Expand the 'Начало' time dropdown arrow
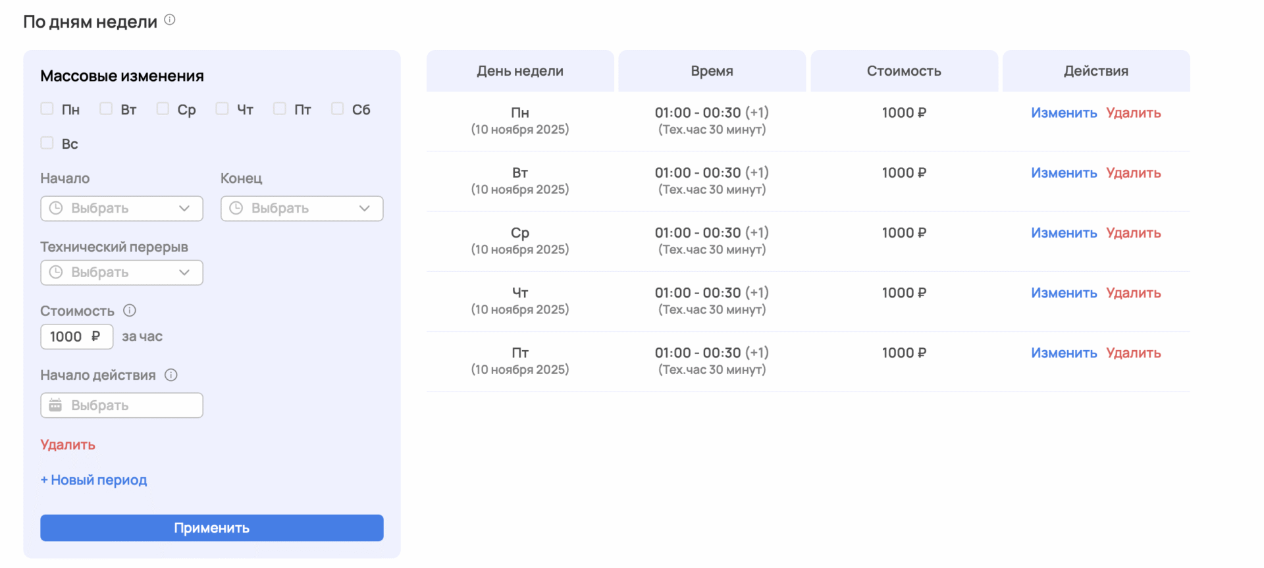Image resolution: width=1264 pixels, height=568 pixels. click(x=184, y=208)
